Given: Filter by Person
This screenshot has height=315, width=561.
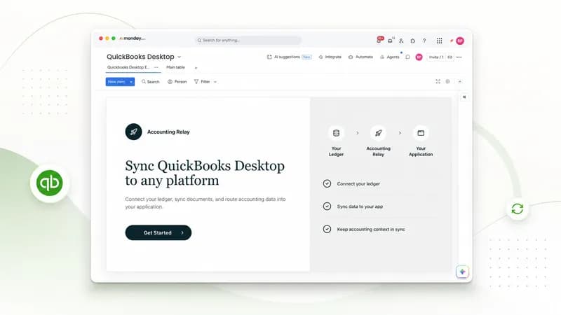Looking at the screenshot, I should coord(177,82).
